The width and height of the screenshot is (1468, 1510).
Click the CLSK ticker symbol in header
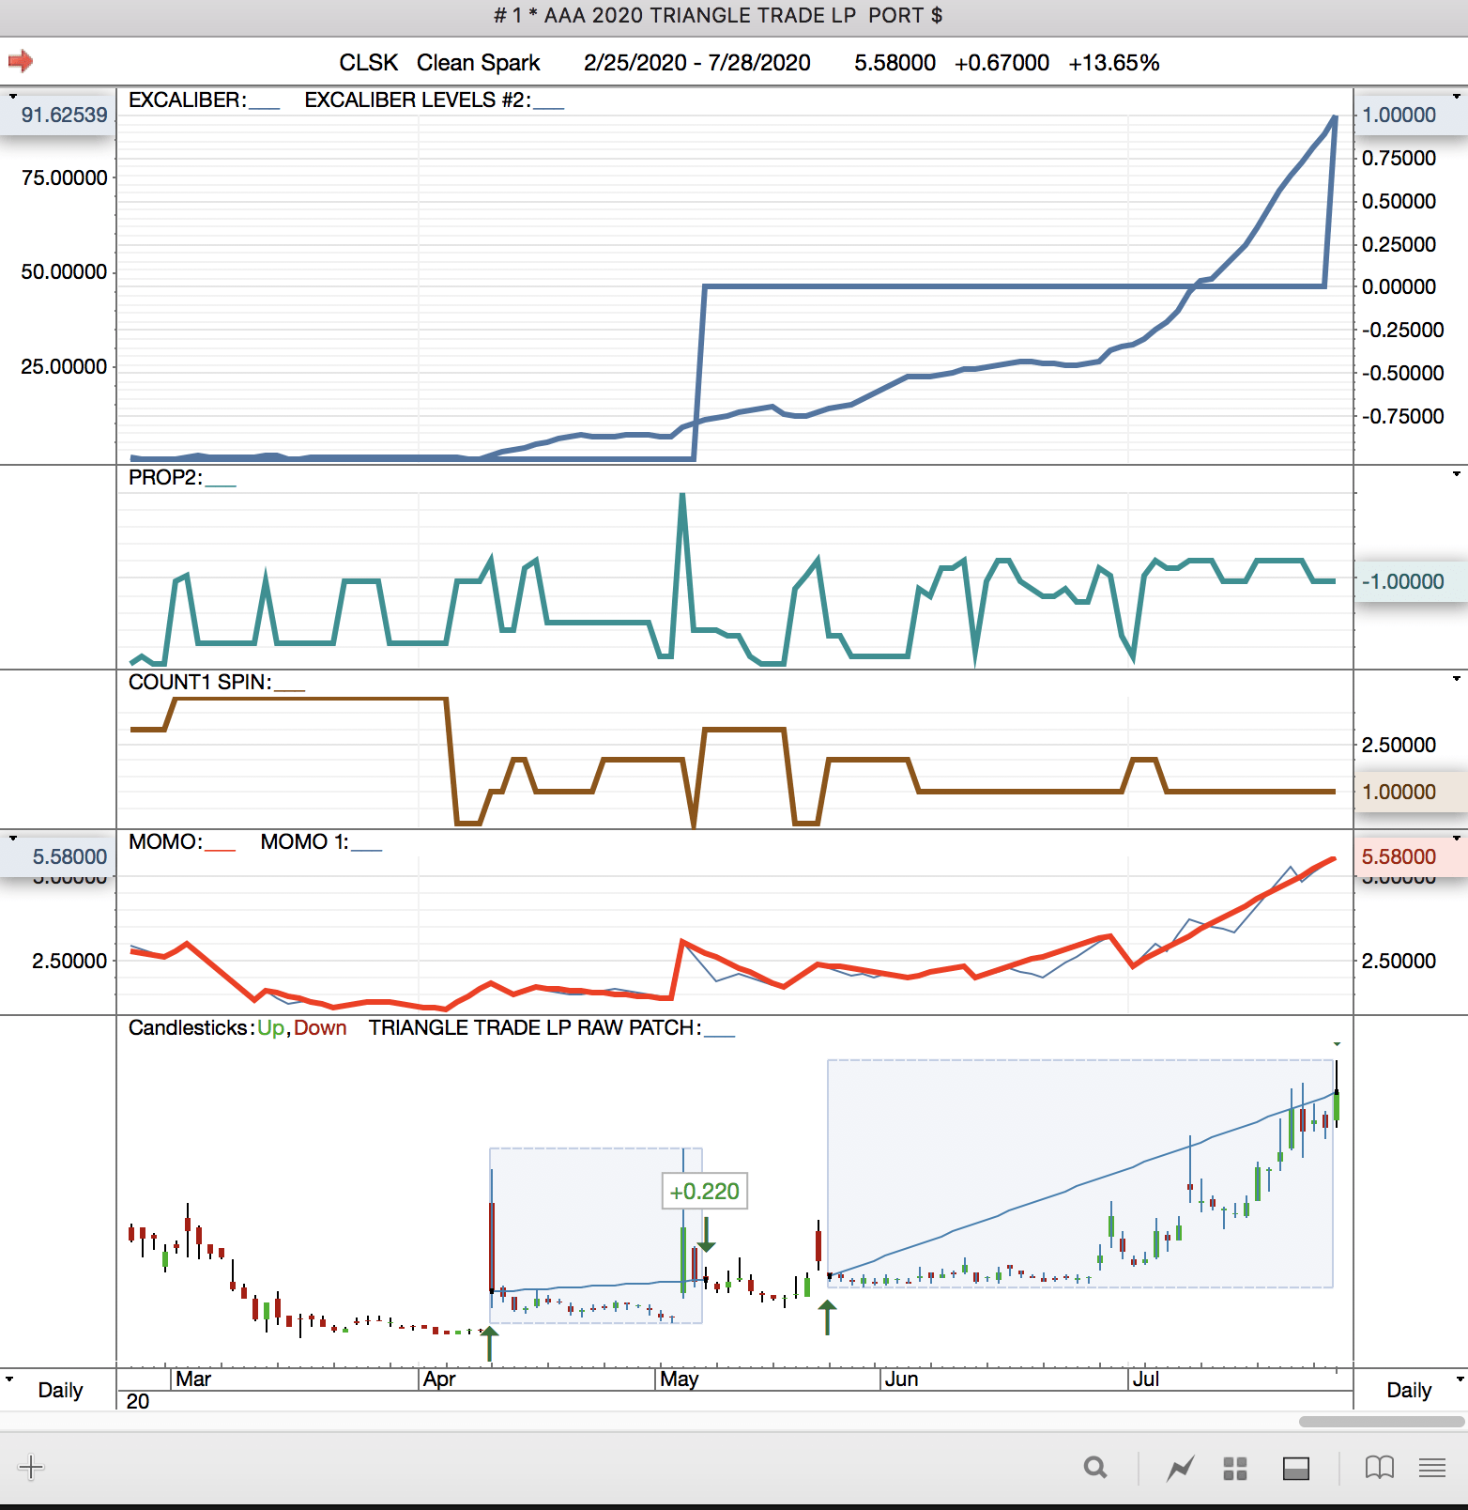tap(368, 63)
